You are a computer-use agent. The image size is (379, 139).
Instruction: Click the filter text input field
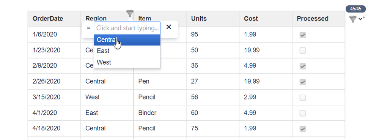tap(127, 28)
